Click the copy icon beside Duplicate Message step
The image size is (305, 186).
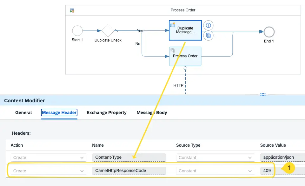[208, 35]
